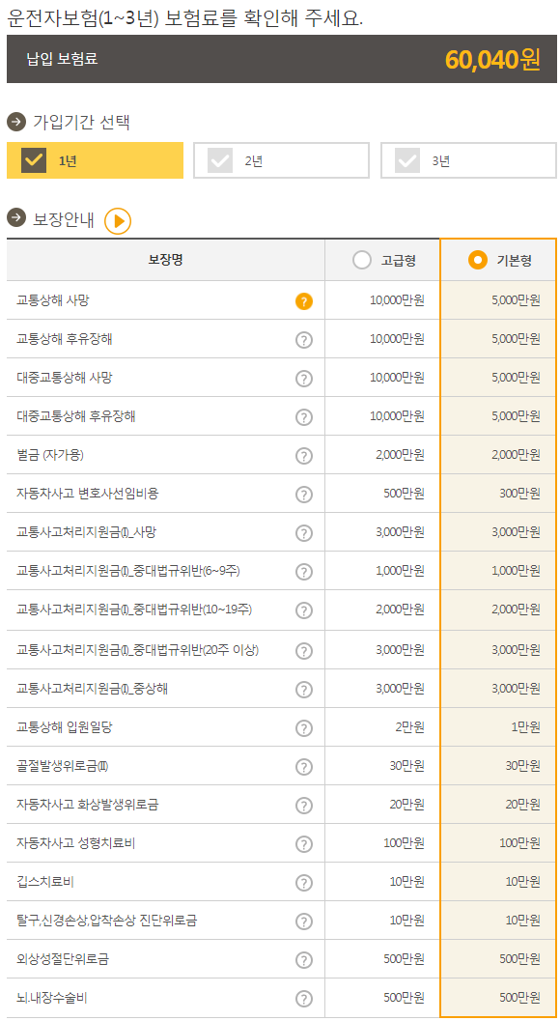Open help for 골절발생위로금
Screen dimensions: 560x1021
pyautogui.click(x=304, y=767)
